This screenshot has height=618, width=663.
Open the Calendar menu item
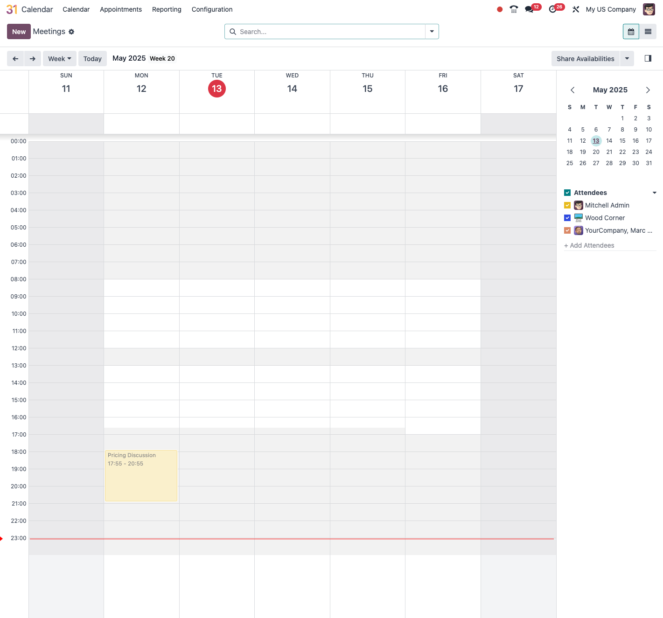pos(76,9)
